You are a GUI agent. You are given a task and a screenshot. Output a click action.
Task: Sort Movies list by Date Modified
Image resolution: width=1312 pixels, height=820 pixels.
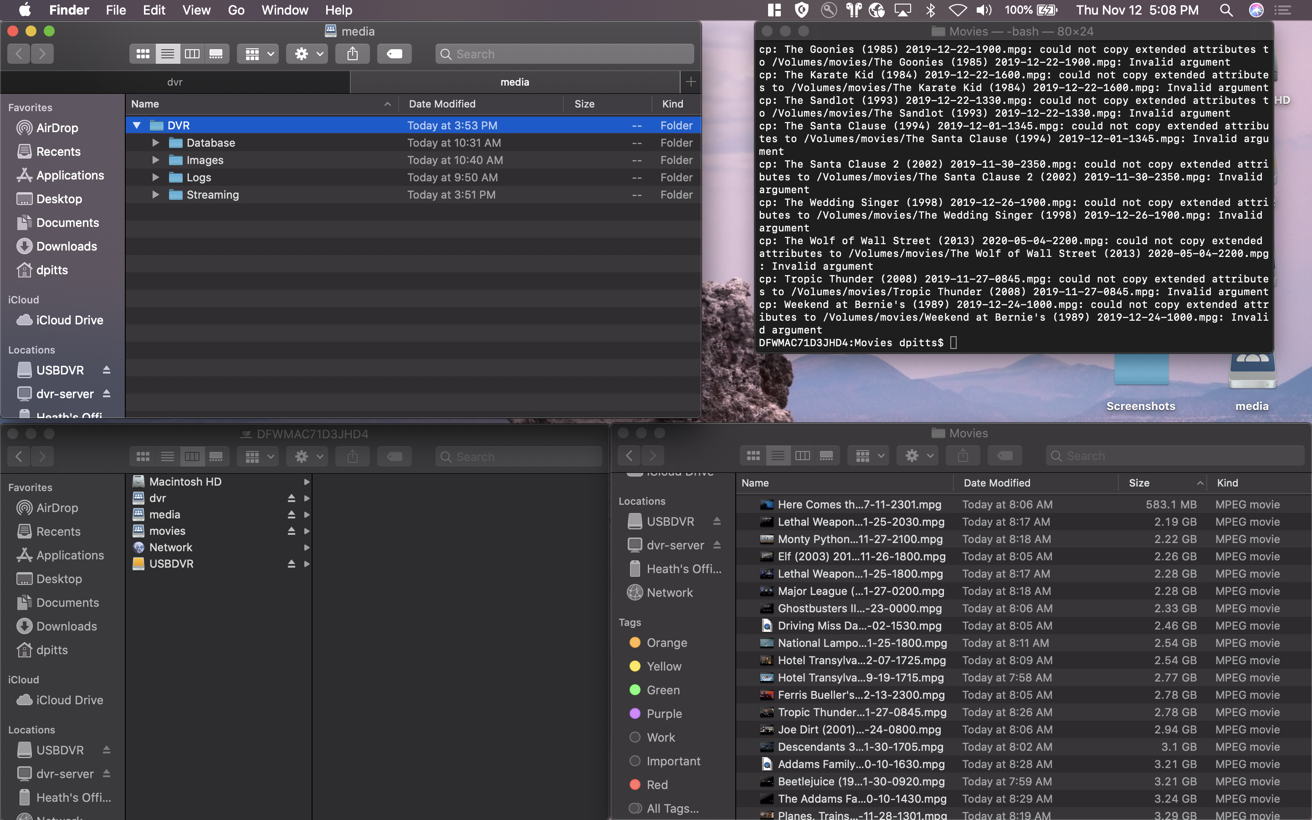(996, 483)
